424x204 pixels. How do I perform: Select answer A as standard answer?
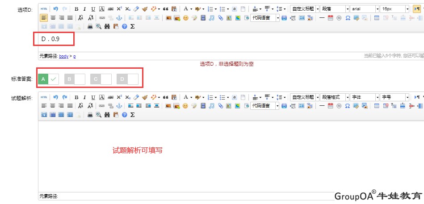[x=48, y=79]
